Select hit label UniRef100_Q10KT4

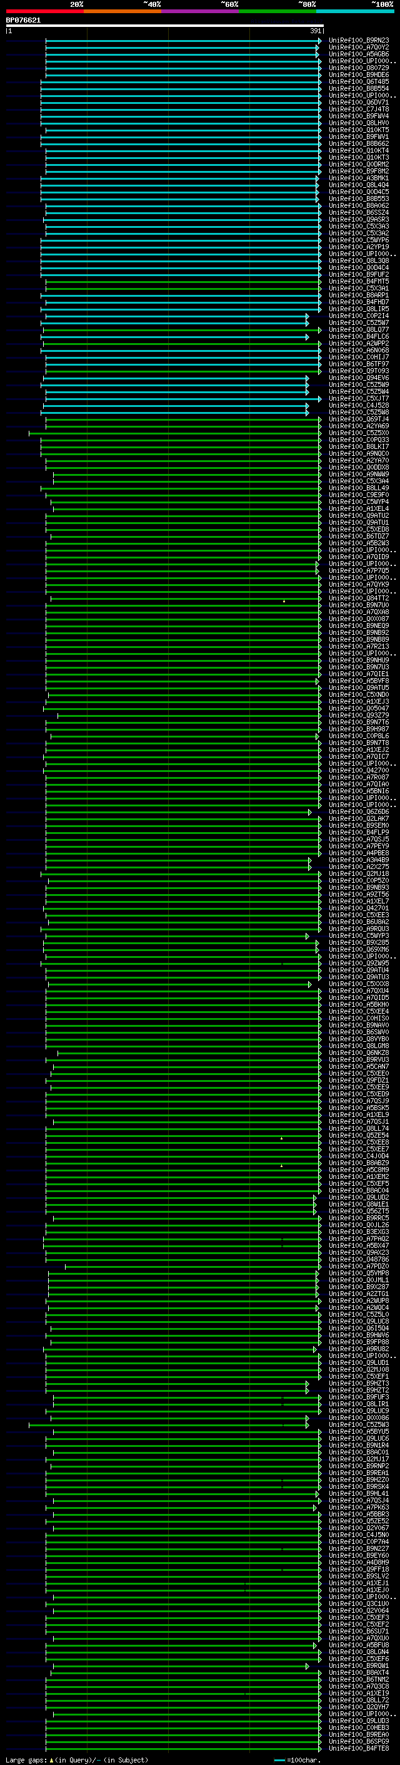[359, 151]
